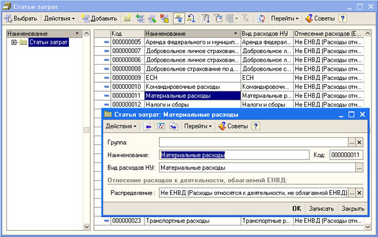Screen dimensions: 378x237
Task: Click into the Группа input field
Action: click(x=254, y=143)
